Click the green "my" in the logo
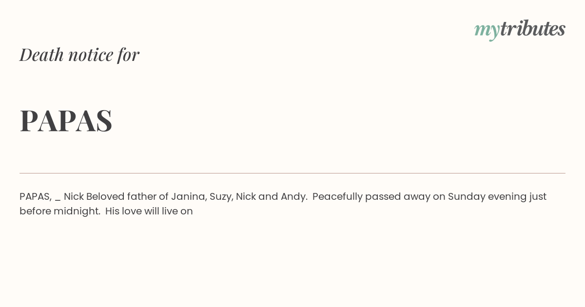This screenshot has width=585, height=307. tap(487, 31)
